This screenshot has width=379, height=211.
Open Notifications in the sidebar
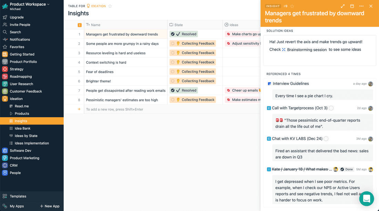click(19, 39)
